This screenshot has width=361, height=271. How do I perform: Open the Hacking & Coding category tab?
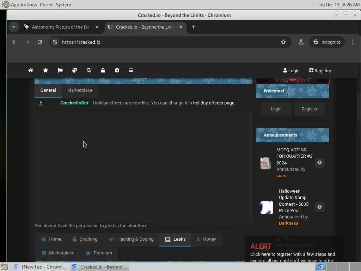[x=131, y=239]
